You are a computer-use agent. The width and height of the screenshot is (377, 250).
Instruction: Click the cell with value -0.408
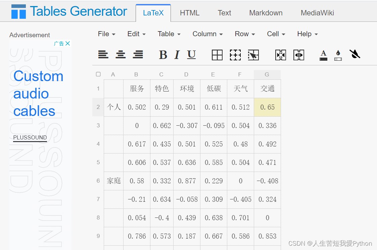(267, 181)
